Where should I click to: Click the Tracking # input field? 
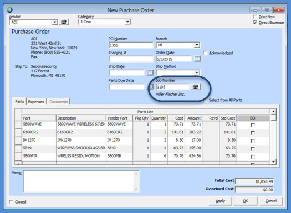pos(131,59)
